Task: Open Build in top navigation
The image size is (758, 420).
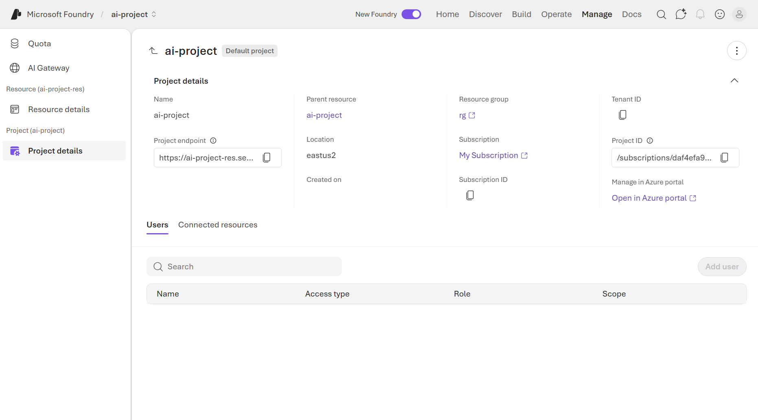Action: pyautogui.click(x=522, y=14)
